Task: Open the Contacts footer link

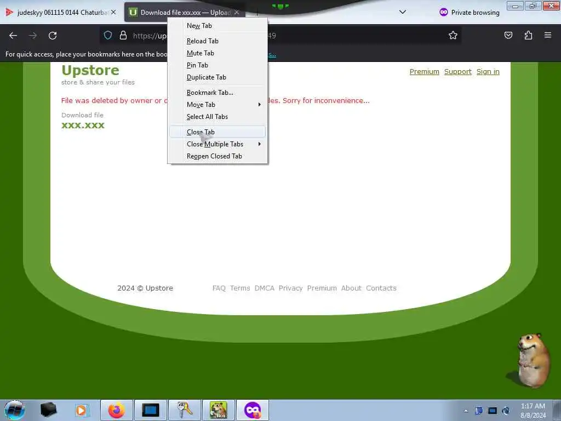Action: click(381, 288)
